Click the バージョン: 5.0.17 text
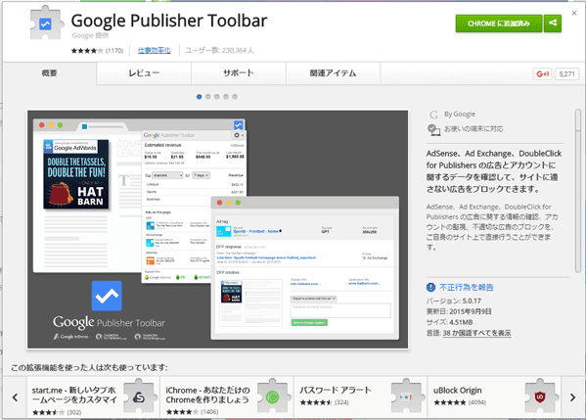 click(x=454, y=302)
